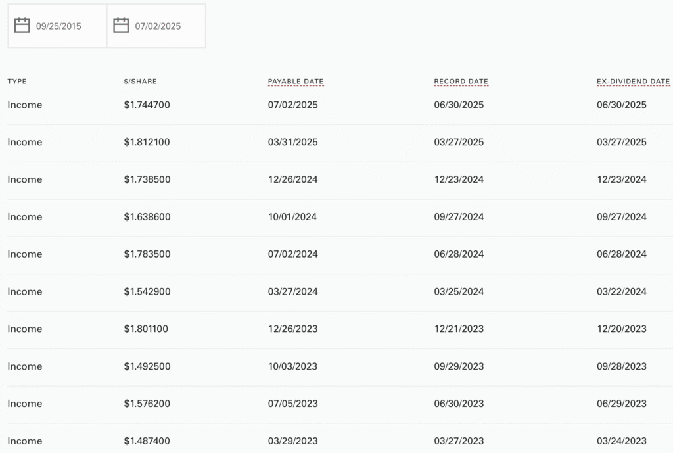Click the TYPE column header
The width and height of the screenshot is (673, 453).
point(17,81)
